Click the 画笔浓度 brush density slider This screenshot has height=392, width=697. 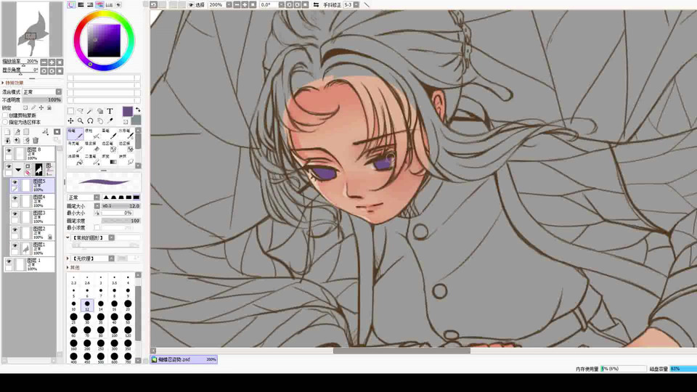click(121, 221)
